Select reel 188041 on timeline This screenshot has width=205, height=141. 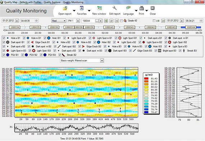(x=129, y=27)
